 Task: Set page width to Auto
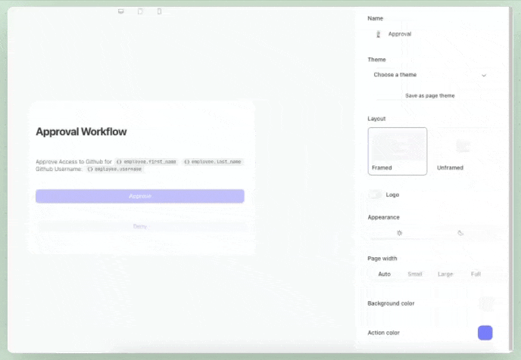[384, 274]
